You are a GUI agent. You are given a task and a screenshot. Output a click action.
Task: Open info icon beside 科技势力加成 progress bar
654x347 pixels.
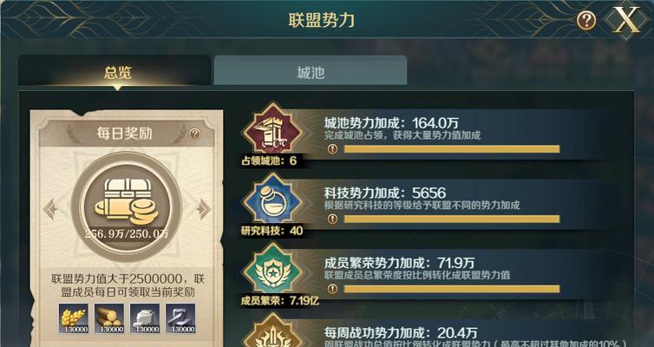coord(332,219)
